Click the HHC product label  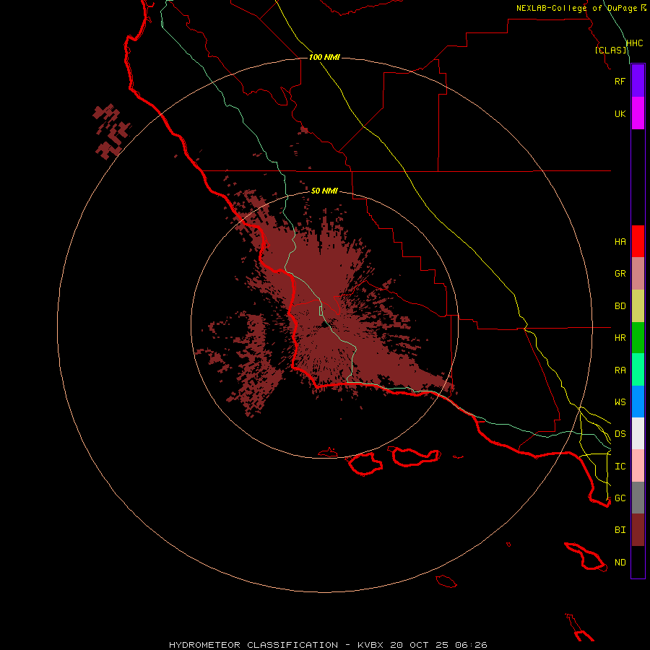coord(634,43)
